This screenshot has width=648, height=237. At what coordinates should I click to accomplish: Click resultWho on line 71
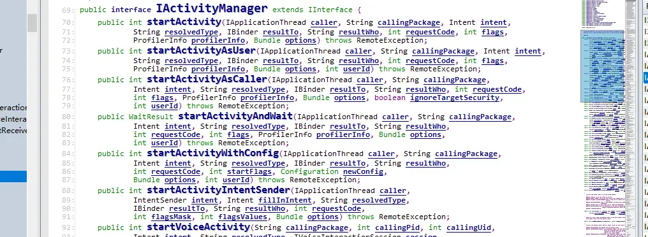tap(359, 32)
